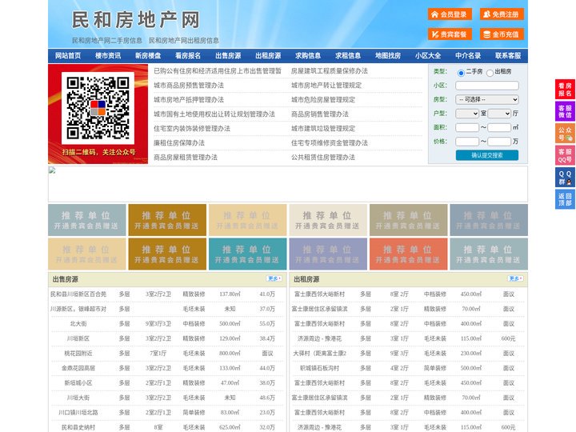Open the 川口镇川垣北路 sale listing
This screenshot has width=576, height=432.
78,413
